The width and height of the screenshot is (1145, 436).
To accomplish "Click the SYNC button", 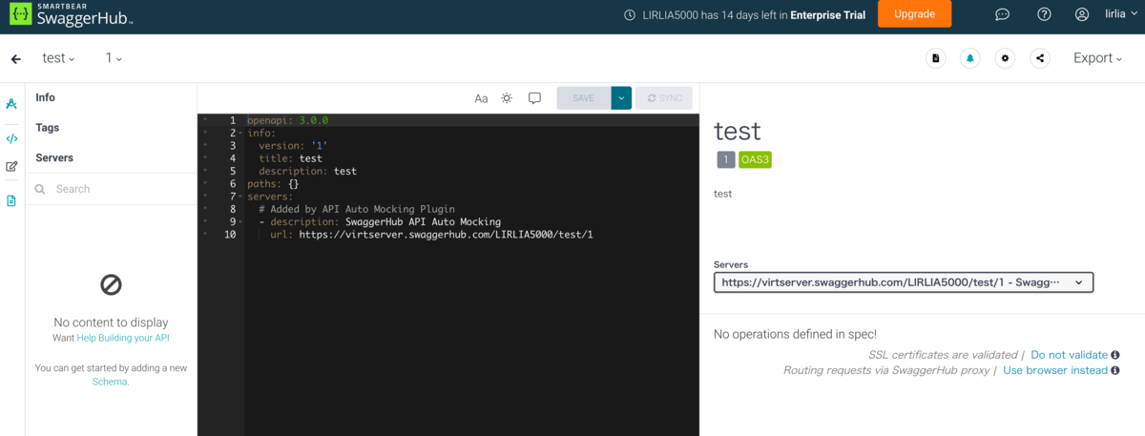I will click(x=664, y=98).
